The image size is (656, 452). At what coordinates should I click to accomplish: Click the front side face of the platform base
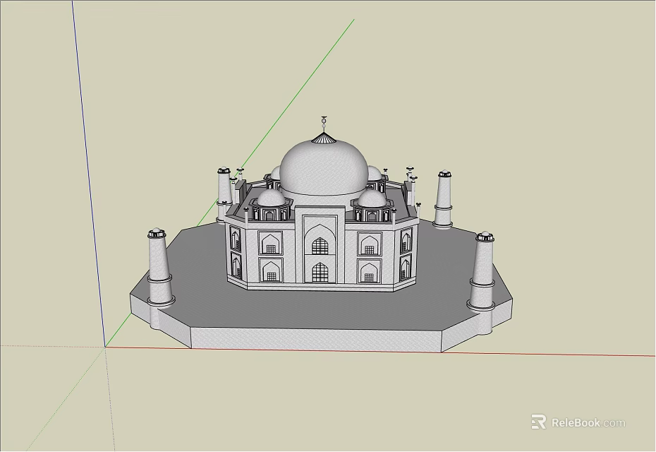[316, 340]
